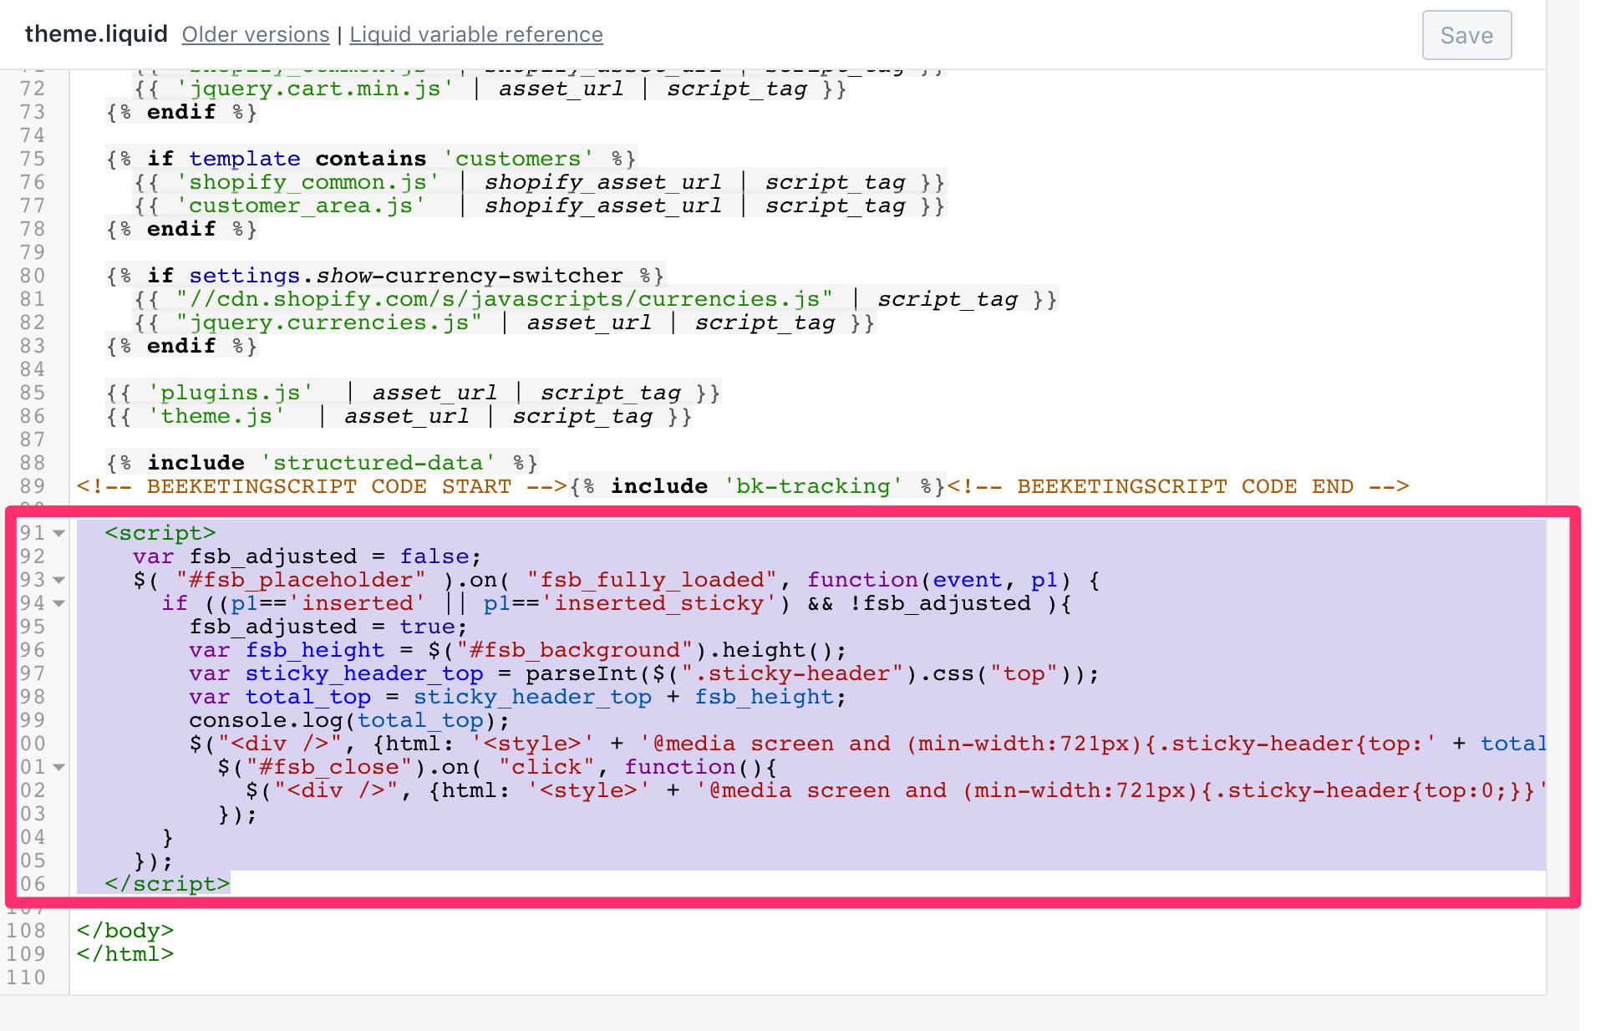Viewport: 1616px width, 1031px height.
Task: Click the closing </script> tag
Action: (x=167, y=884)
